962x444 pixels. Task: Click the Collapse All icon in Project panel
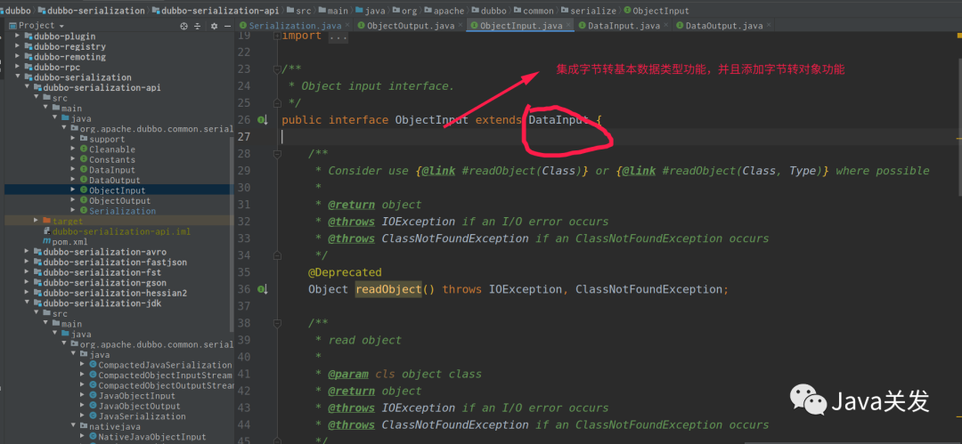click(x=198, y=26)
